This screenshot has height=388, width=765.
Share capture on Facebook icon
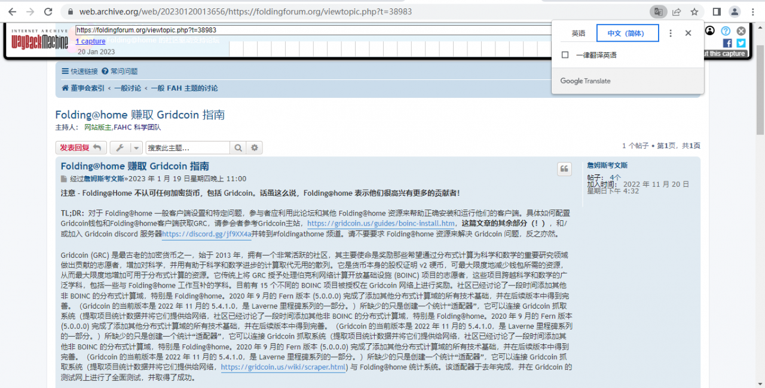tap(727, 43)
